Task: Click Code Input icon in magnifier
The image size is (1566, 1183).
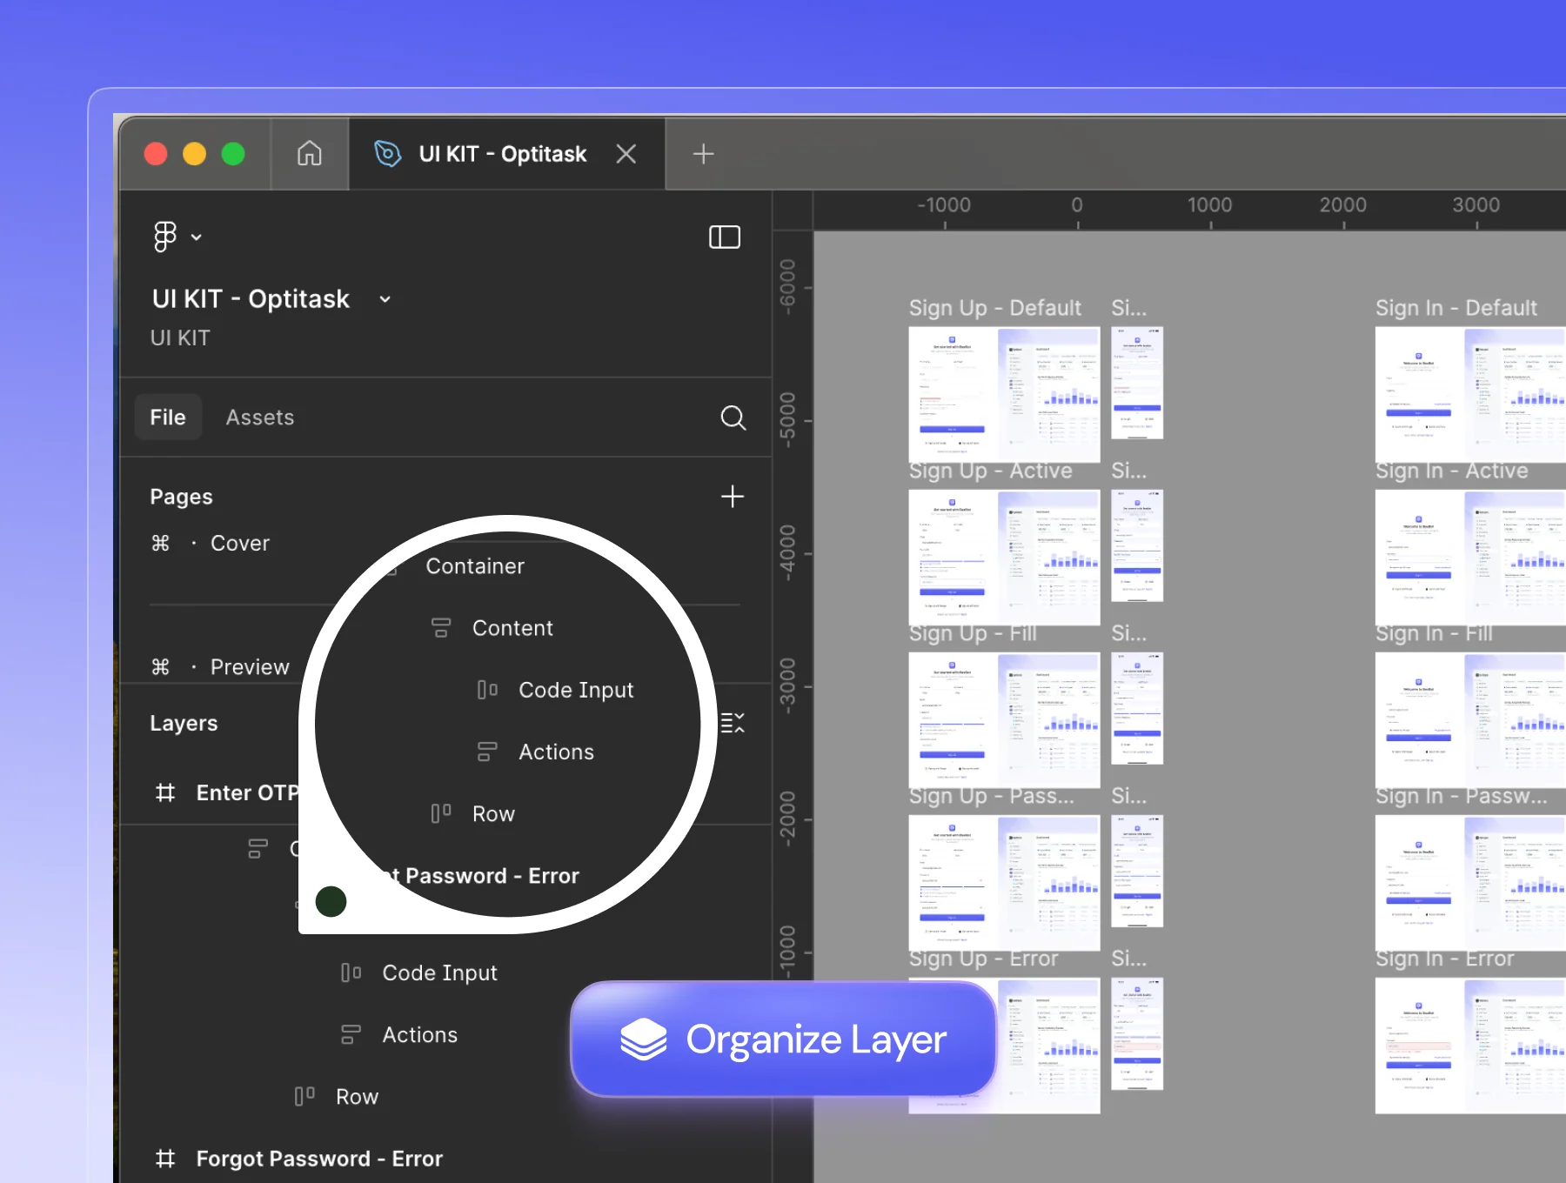Action: click(x=487, y=690)
